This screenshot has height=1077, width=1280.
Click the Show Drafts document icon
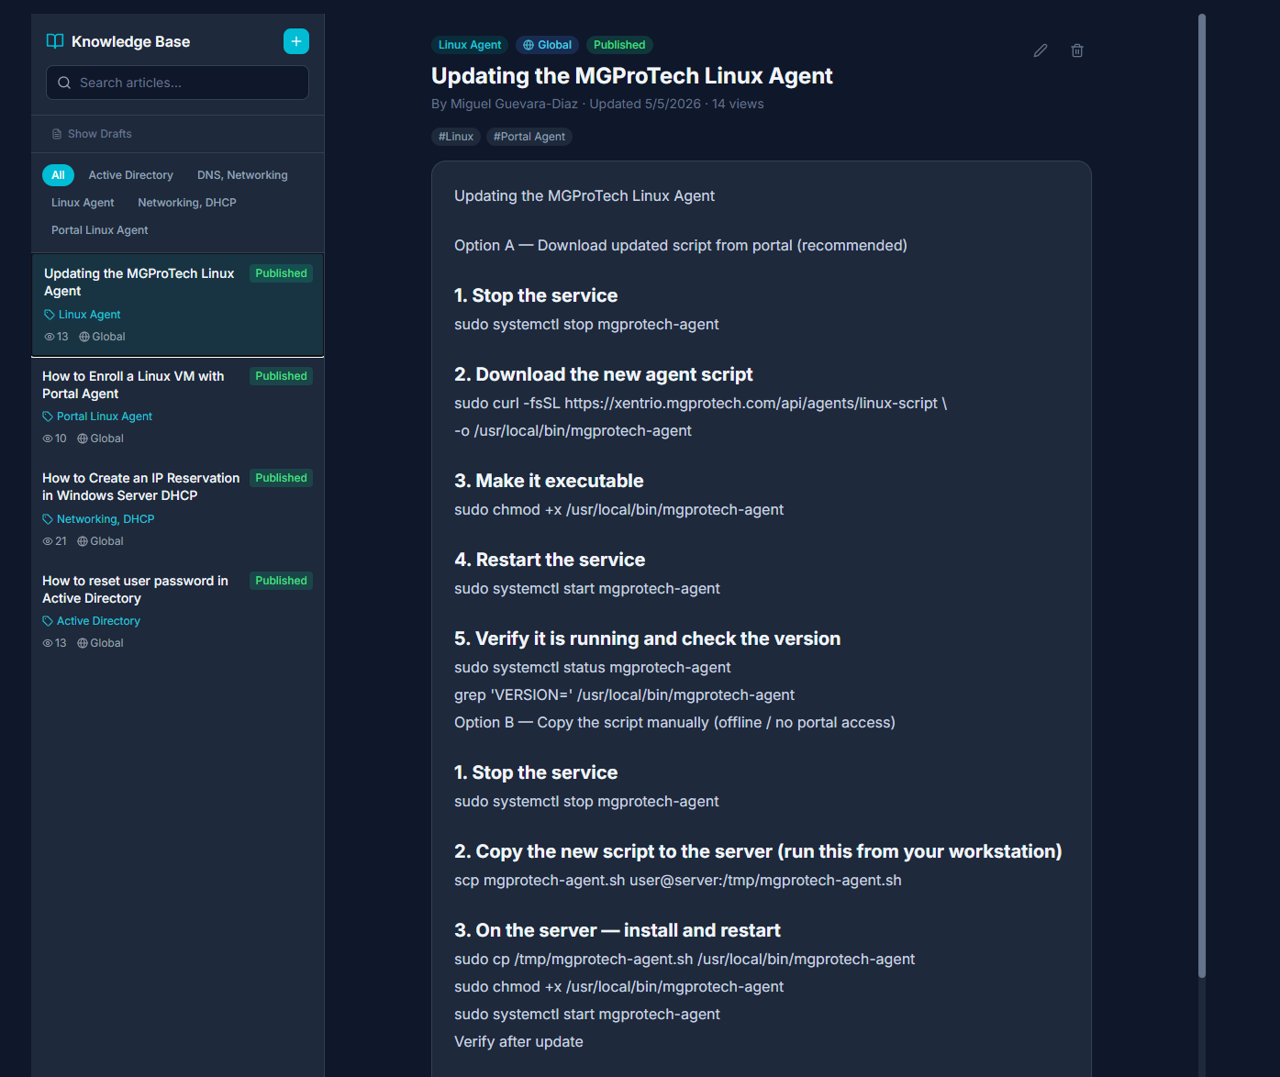coord(57,134)
